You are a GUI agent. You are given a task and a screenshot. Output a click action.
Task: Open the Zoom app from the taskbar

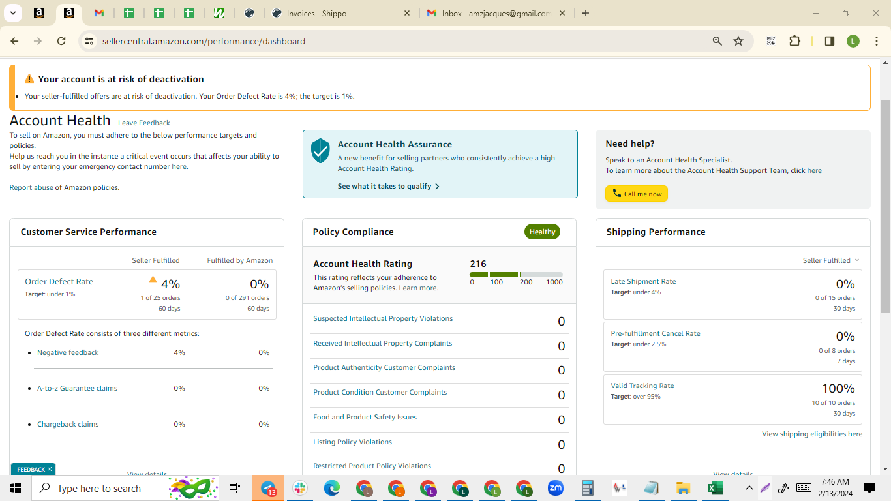point(556,488)
